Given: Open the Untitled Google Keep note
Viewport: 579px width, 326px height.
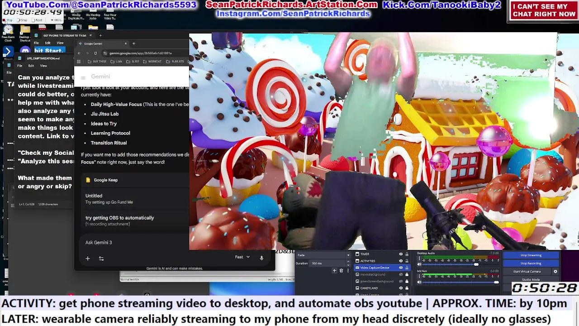Looking at the screenshot, I should (x=136, y=199).
